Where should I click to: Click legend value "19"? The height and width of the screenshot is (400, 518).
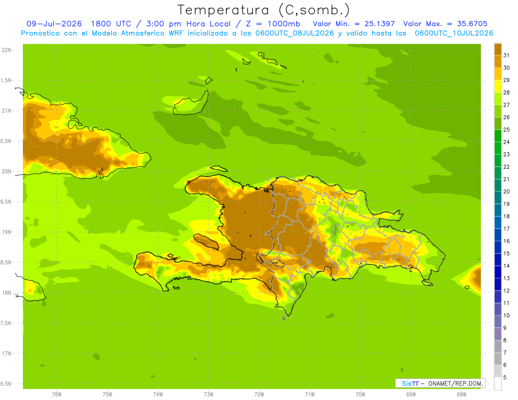[507, 204]
